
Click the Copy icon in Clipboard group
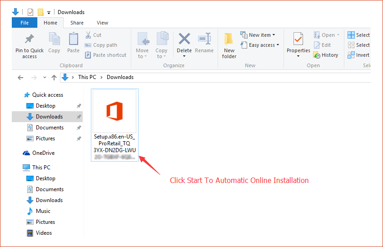54,40
